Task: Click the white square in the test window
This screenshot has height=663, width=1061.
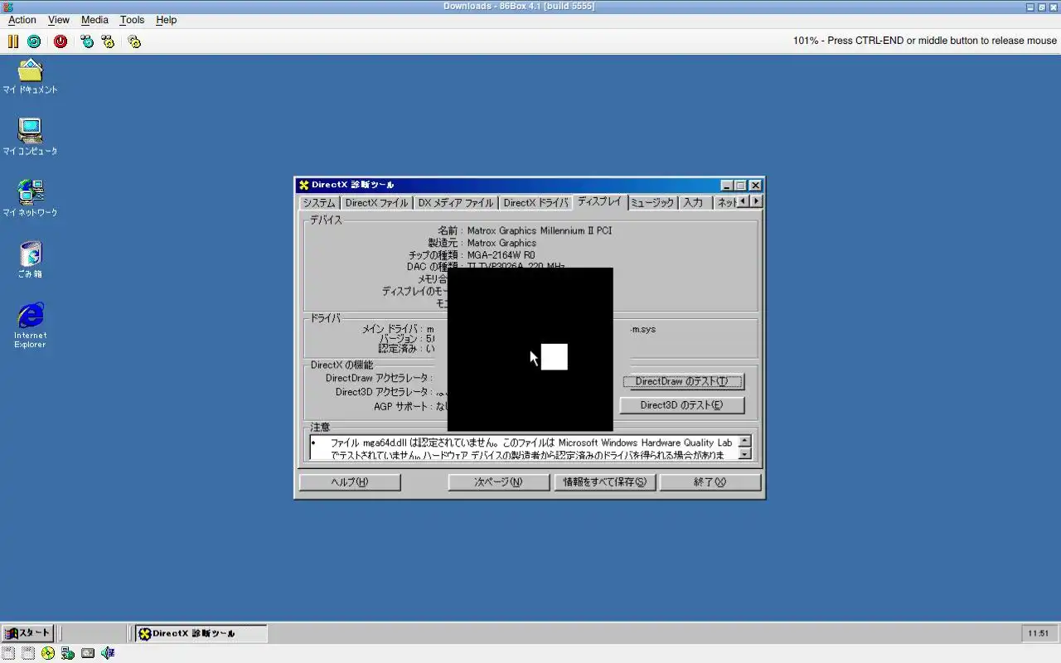Action: point(555,356)
